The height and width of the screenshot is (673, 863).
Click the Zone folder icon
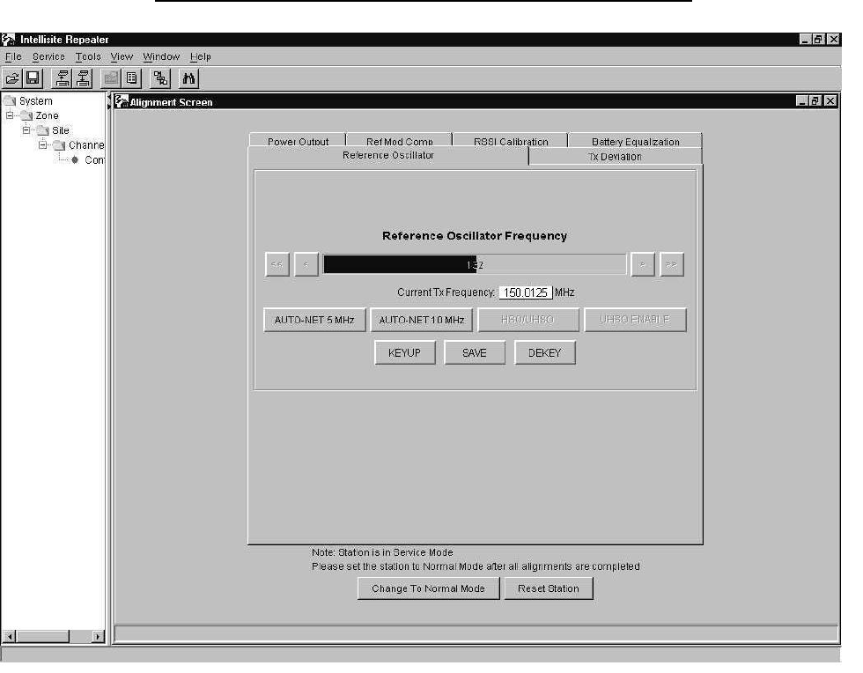click(x=27, y=115)
